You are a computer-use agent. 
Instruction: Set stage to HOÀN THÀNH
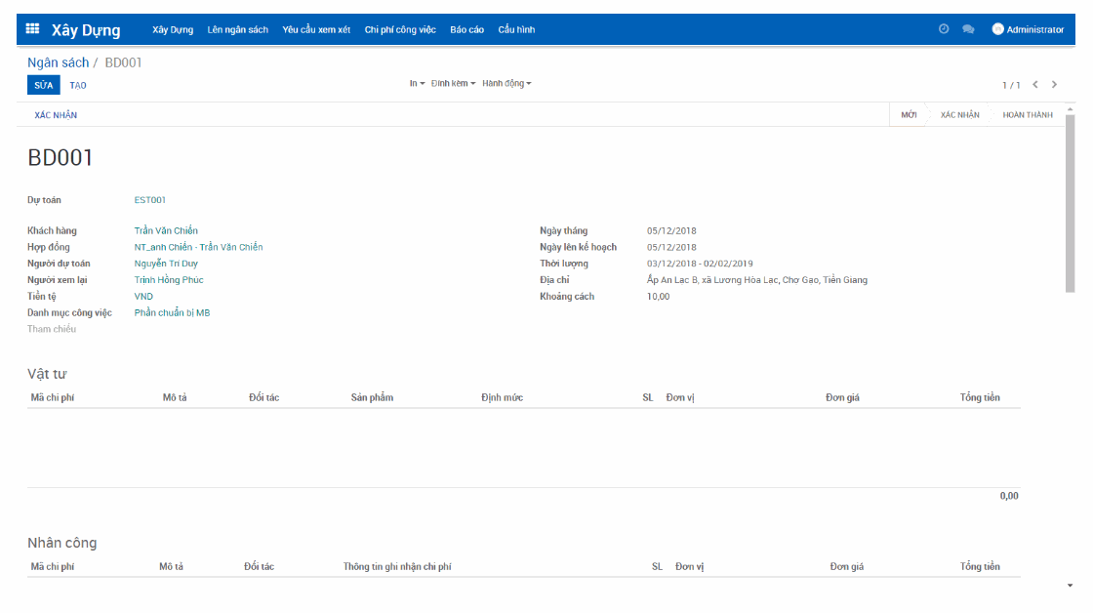(1028, 114)
